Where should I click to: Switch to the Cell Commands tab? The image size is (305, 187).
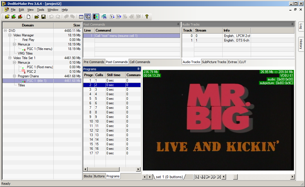point(140,62)
